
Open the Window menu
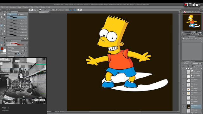tap(43, 7)
